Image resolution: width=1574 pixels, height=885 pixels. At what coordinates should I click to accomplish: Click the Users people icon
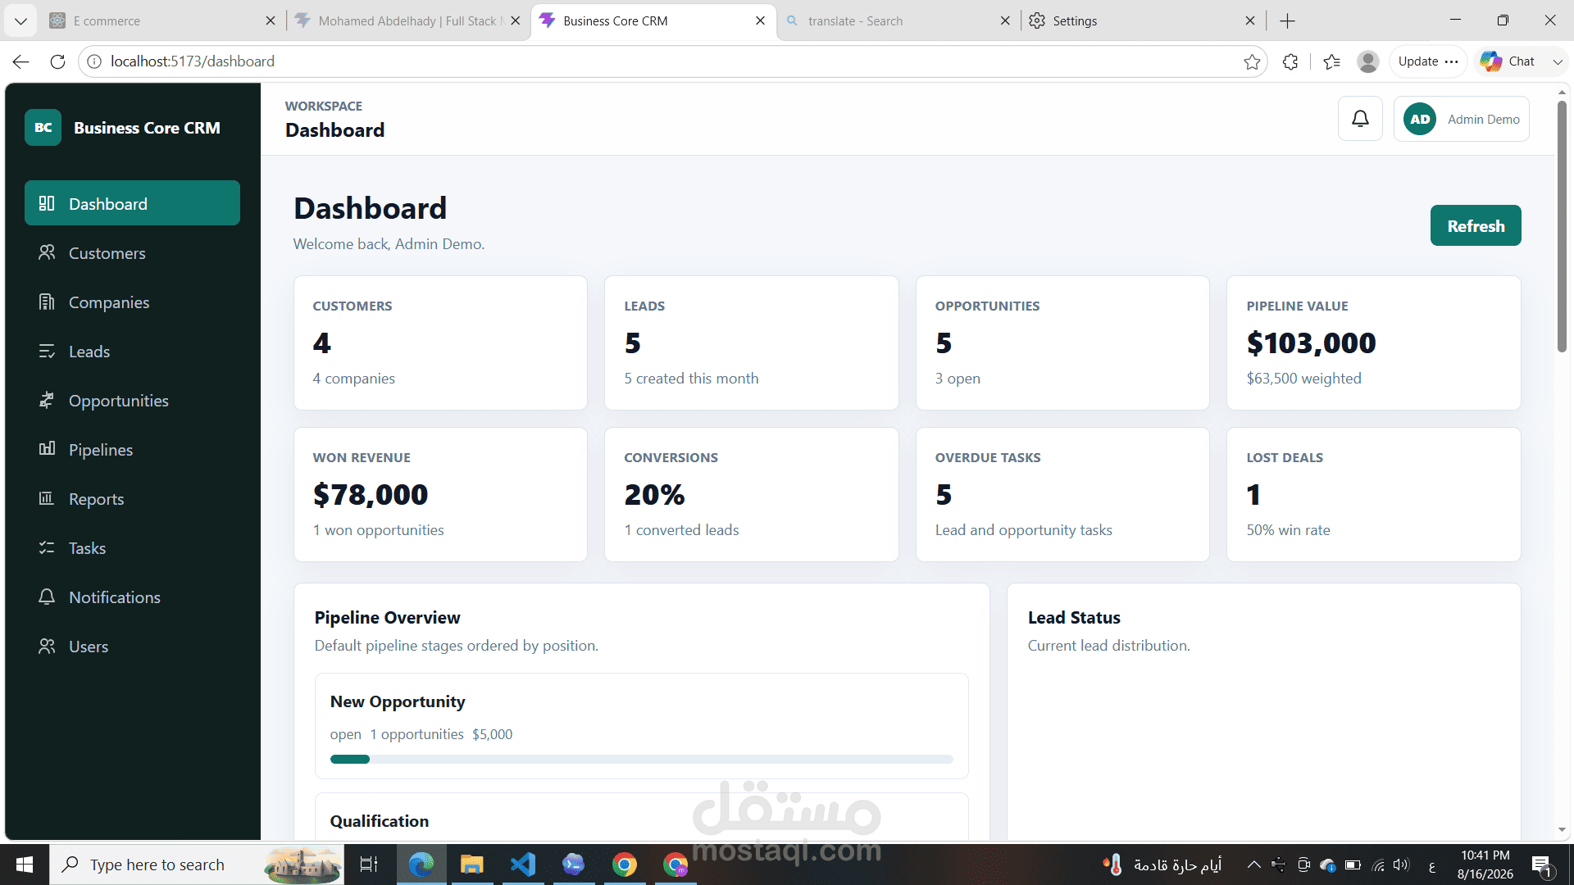click(47, 646)
